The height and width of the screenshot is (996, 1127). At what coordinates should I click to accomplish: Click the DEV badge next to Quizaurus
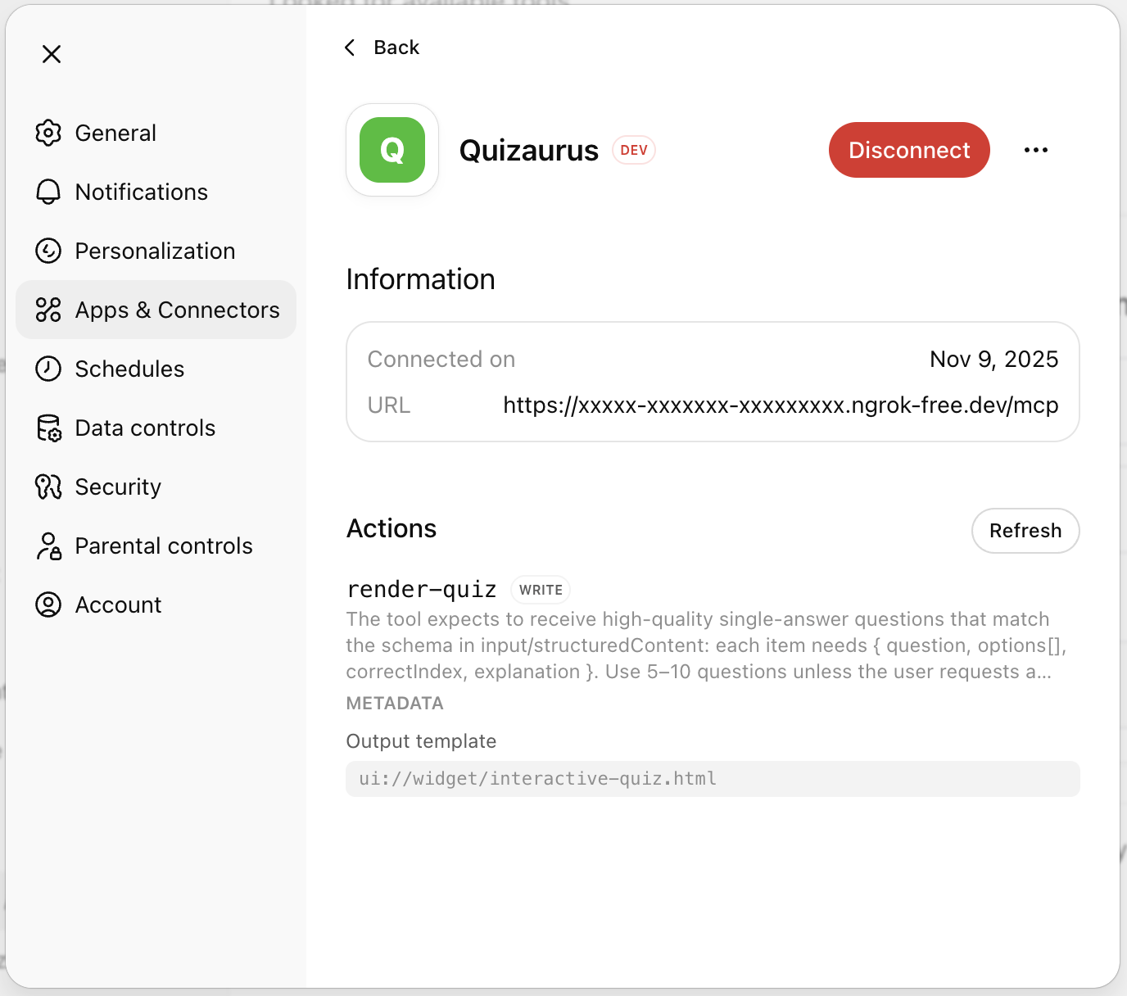pyautogui.click(x=634, y=150)
